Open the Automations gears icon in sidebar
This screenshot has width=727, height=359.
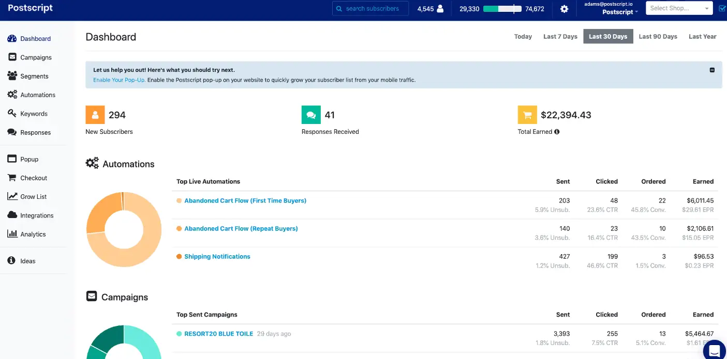point(12,95)
